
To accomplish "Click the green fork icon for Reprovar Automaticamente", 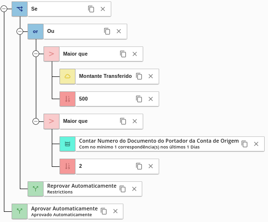I will (35, 189).
